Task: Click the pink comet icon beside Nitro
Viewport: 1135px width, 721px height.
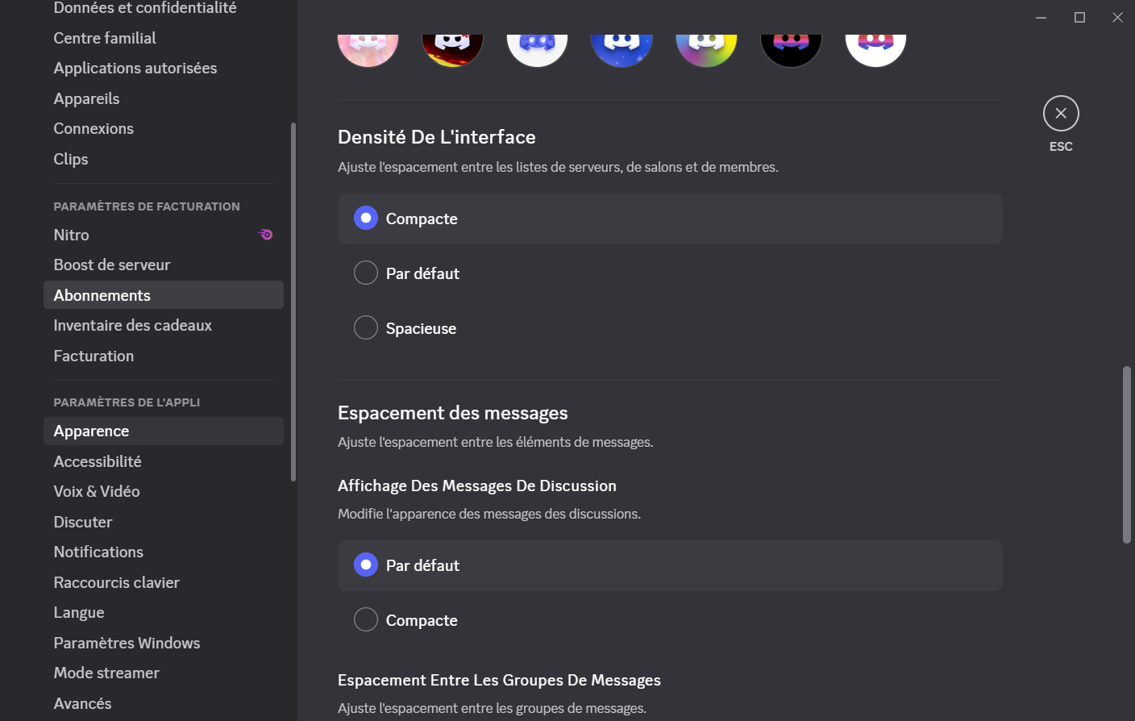Action: 265,234
